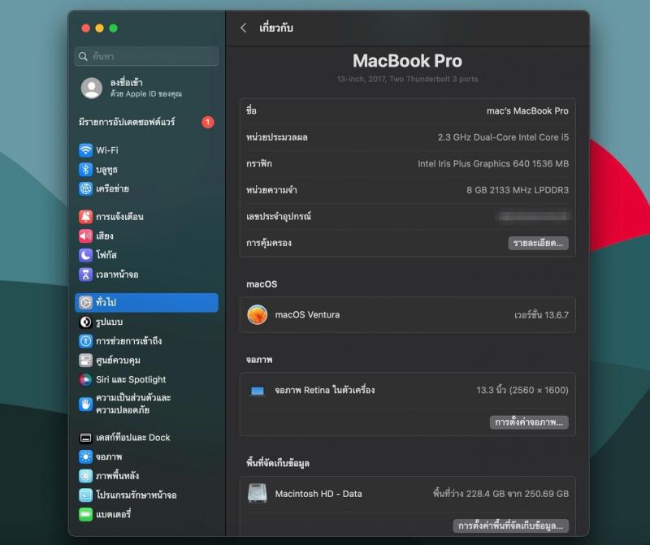Select the Focus moon icon
The image size is (650, 545).
(x=85, y=255)
